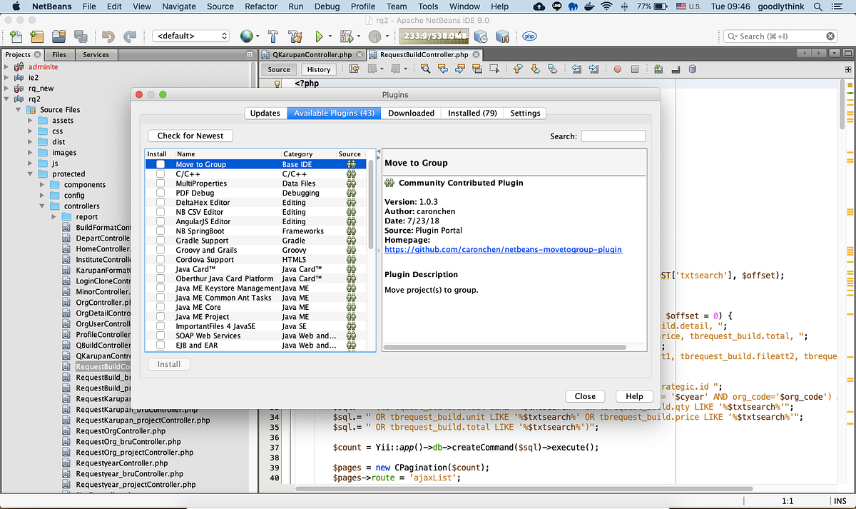The image size is (856, 509).
Task: Check the install checkbox for Move to Group
Action: [x=160, y=164]
